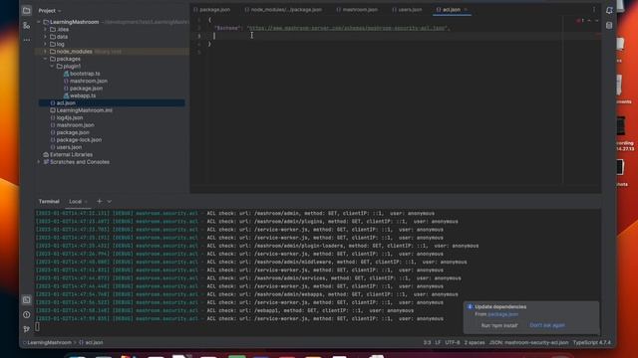This screenshot has width=638, height=358.
Task: Open bootstrap.ts in the project tree
Action: click(x=85, y=74)
